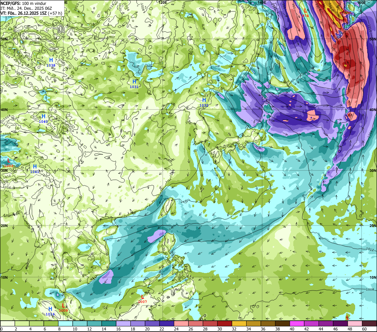This screenshot has height=332, width=377.
Task: Click the 40N latitude label on the left edge
Action: [x=4, y=110]
